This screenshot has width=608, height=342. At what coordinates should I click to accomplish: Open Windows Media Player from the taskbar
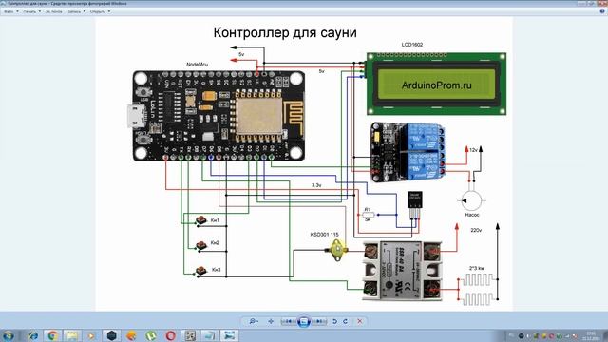pyautogui.click(x=91, y=335)
